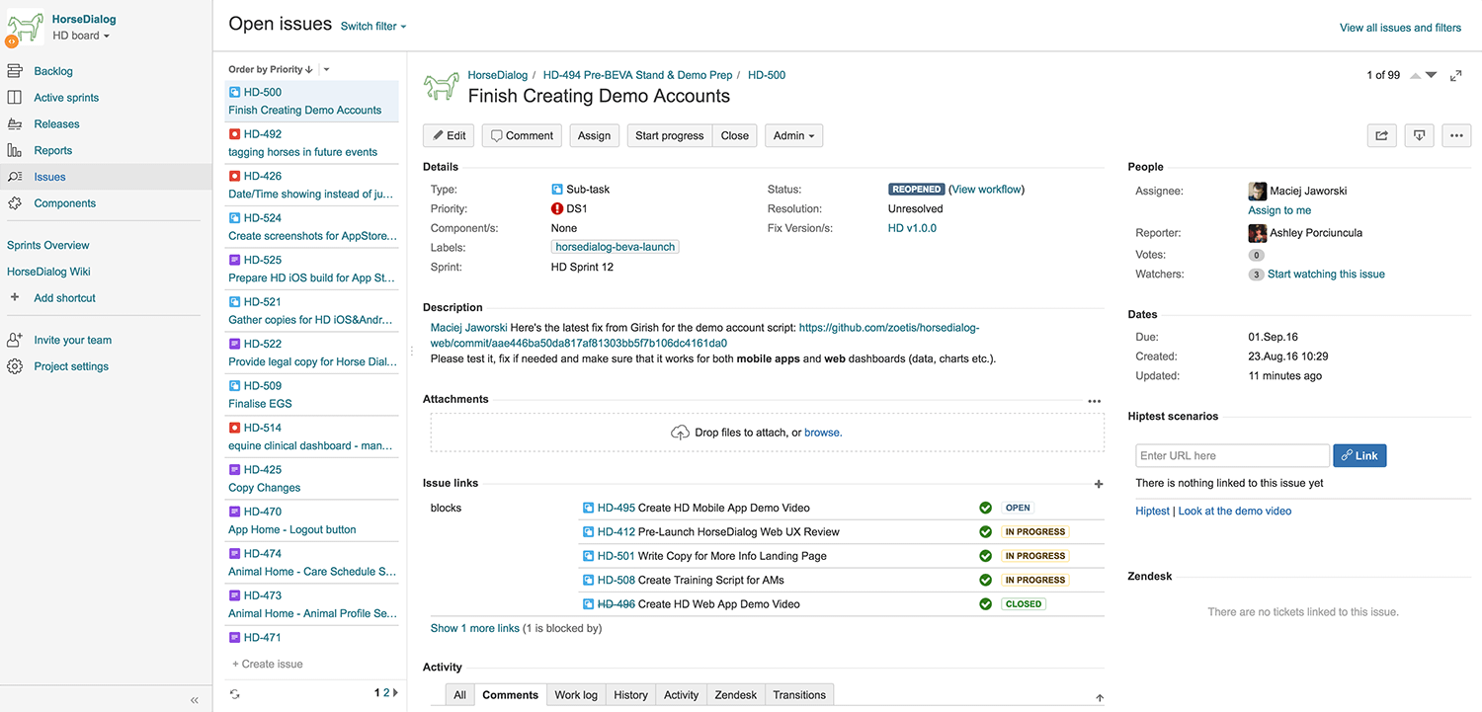Viewport: 1482px width, 712px height.
Task: Switch to the History tab
Action: click(630, 695)
